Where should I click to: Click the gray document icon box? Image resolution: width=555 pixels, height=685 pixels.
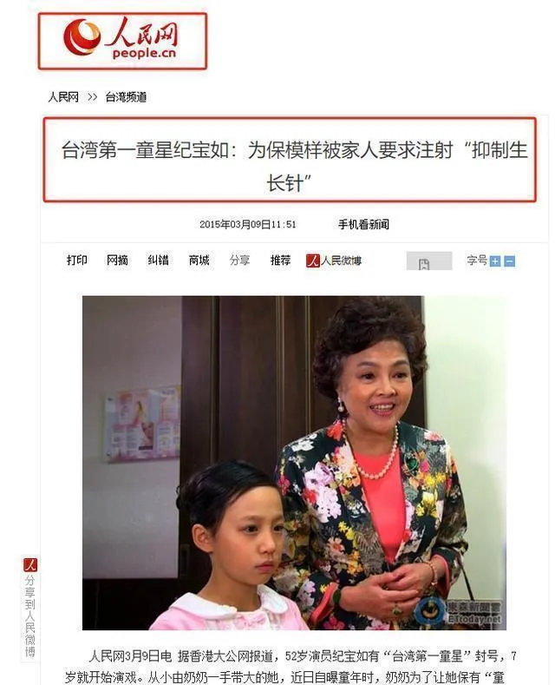429,260
